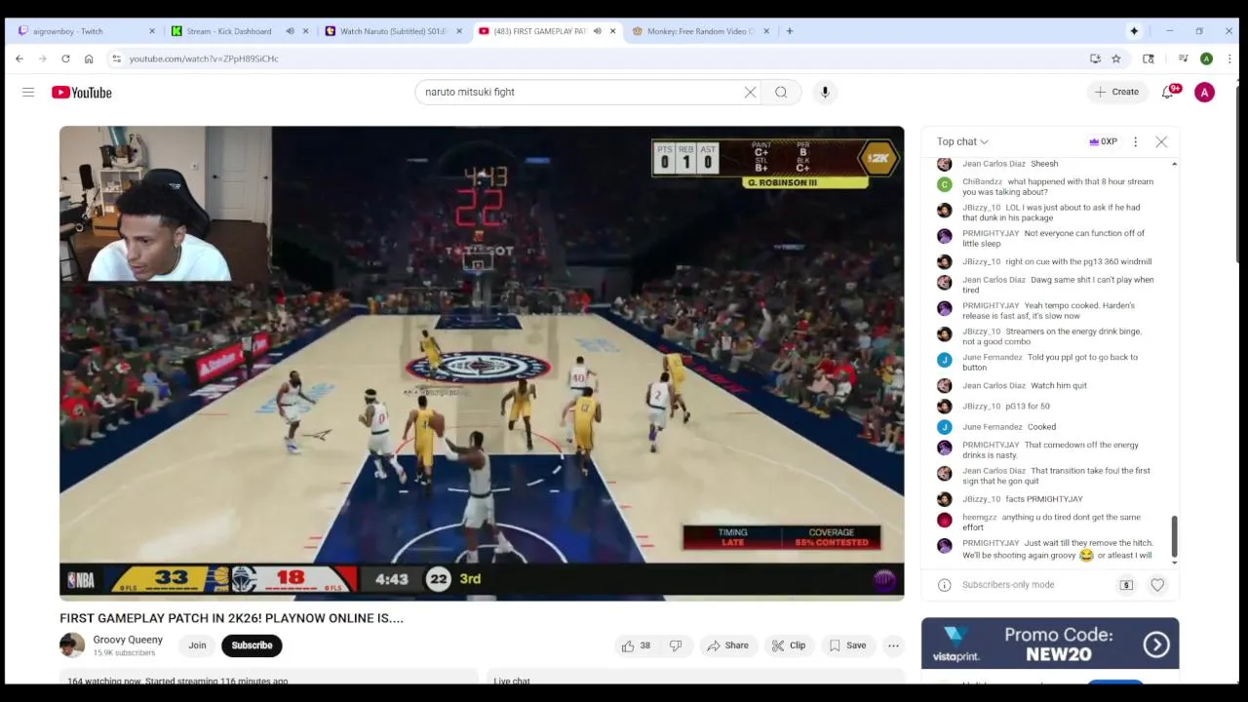The width and height of the screenshot is (1248, 702).
Task: View site information icon in address bar
Action: (117, 58)
